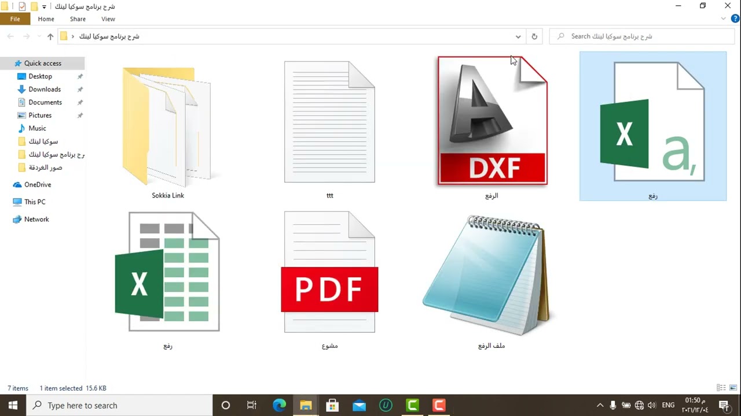Show hidden system tray icons
Screen dimensions: 741x416
coord(600,406)
